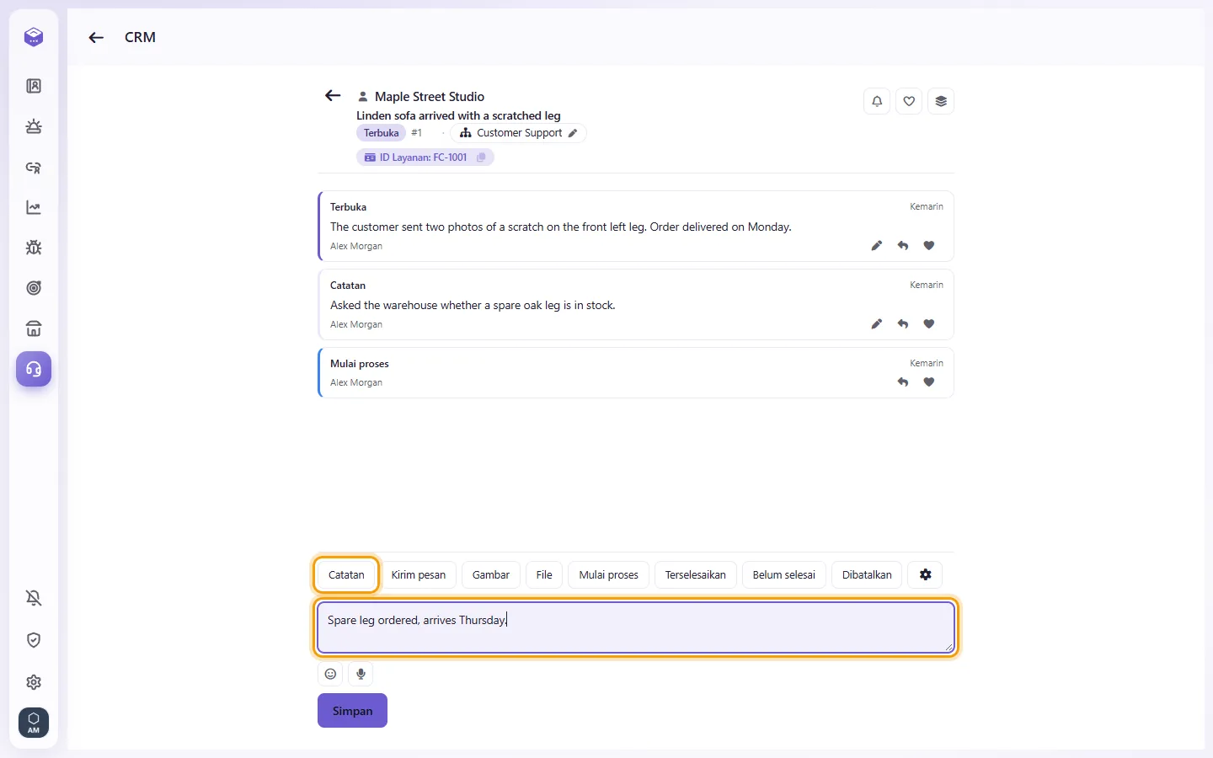Click the sidebar alarm siren icon
1213x758 pixels.
34,126
